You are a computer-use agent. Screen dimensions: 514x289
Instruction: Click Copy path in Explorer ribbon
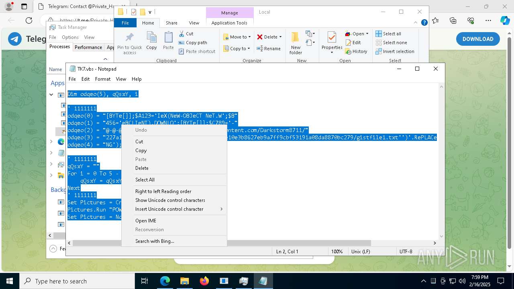tap(193, 43)
